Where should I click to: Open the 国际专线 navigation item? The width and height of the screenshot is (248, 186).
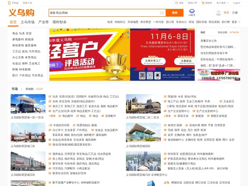pos(201,22)
